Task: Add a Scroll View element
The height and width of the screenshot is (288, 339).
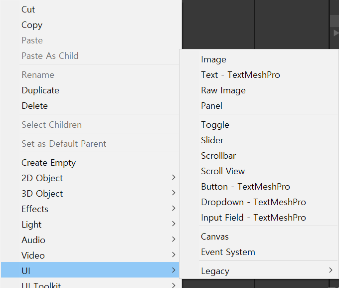Action: click(x=259, y=171)
